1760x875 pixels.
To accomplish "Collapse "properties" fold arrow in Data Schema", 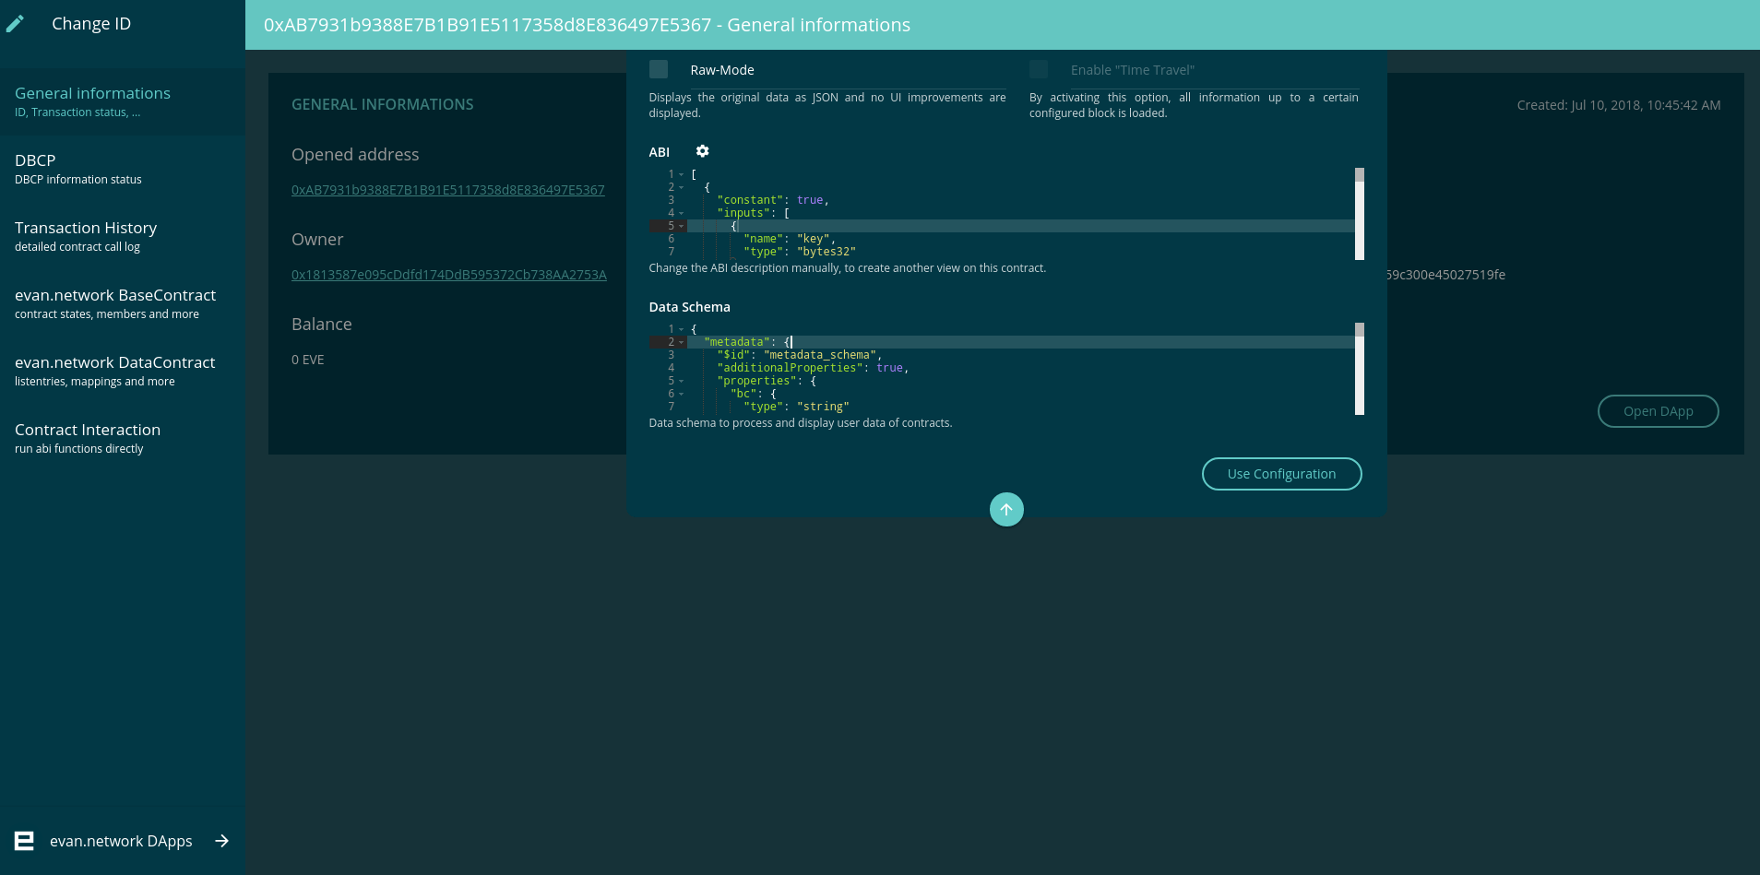I will tap(682, 381).
